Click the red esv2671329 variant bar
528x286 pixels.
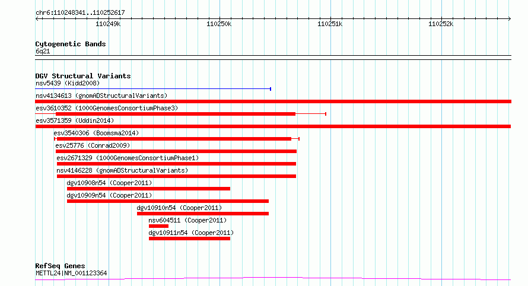[176, 164]
